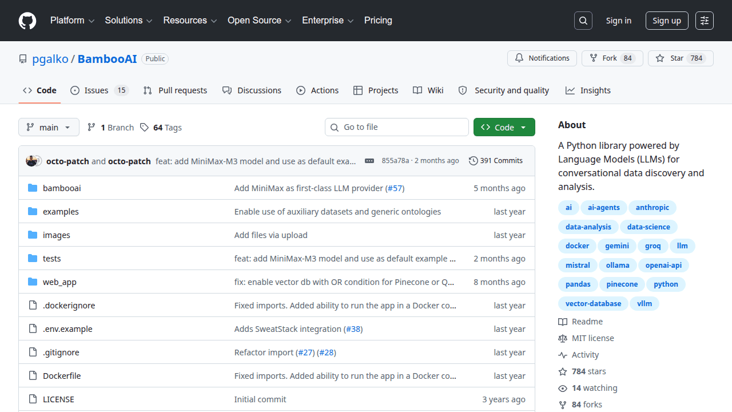Image resolution: width=732 pixels, height=412 pixels.
Task: Click the fork icon by 84 forks
Action: (563, 405)
